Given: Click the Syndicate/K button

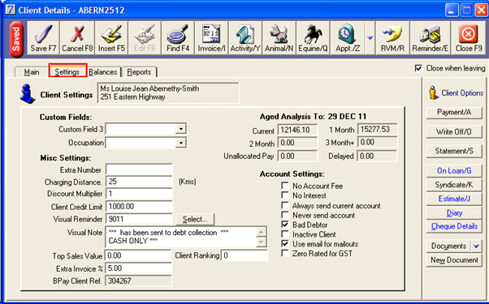Looking at the screenshot, I should 454,185.
